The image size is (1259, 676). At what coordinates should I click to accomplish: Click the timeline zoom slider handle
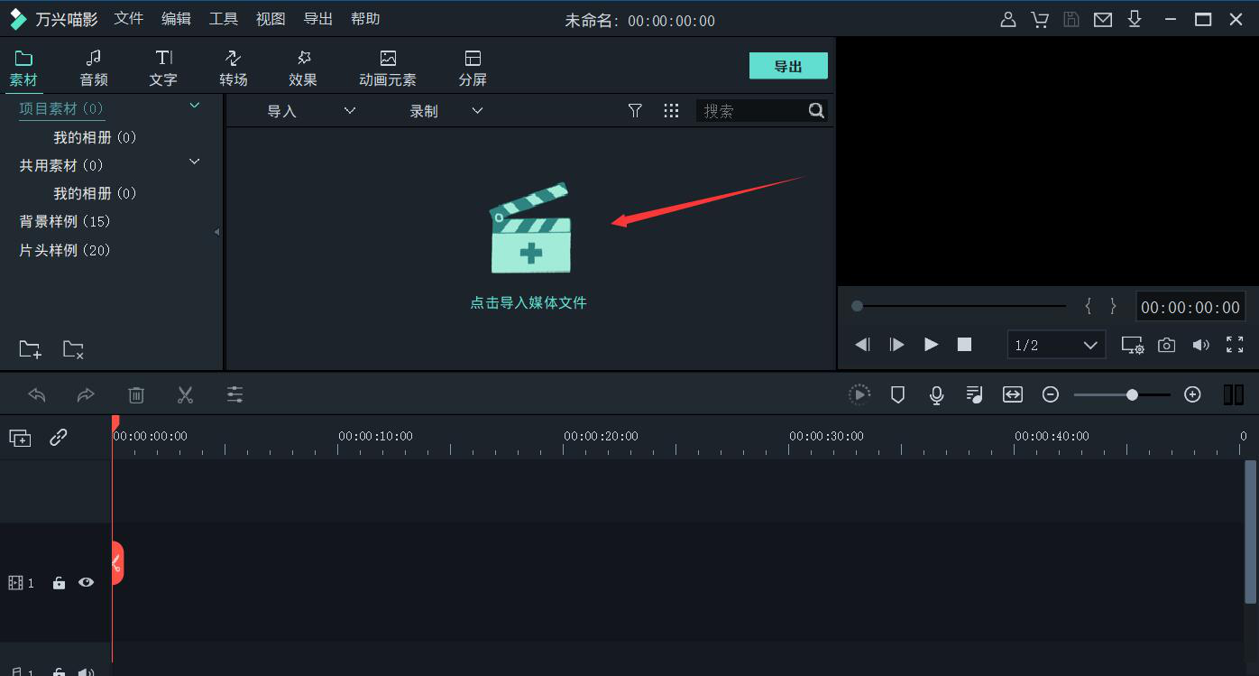(x=1130, y=394)
